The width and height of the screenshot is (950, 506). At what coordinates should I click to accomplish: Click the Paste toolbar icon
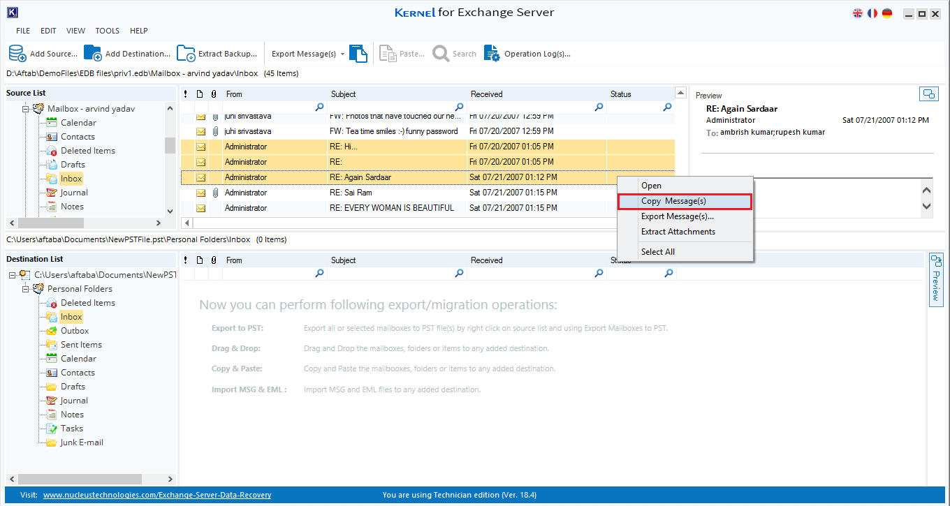pos(388,54)
